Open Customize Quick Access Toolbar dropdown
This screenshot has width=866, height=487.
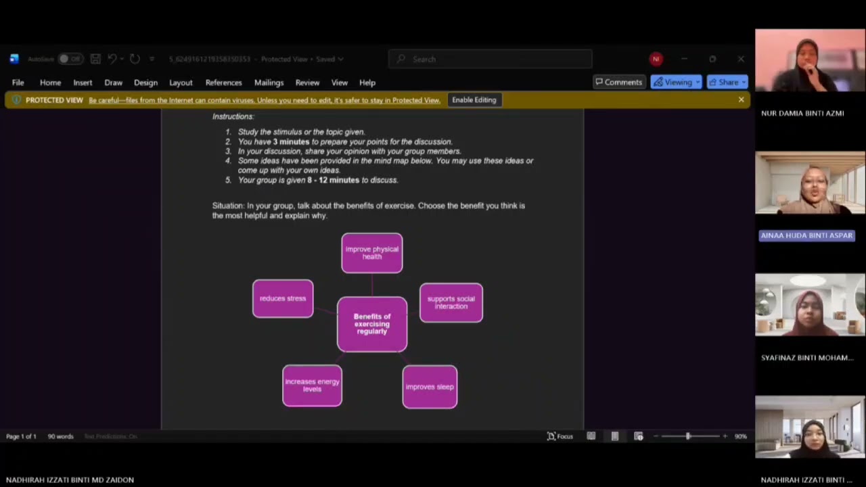(152, 59)
